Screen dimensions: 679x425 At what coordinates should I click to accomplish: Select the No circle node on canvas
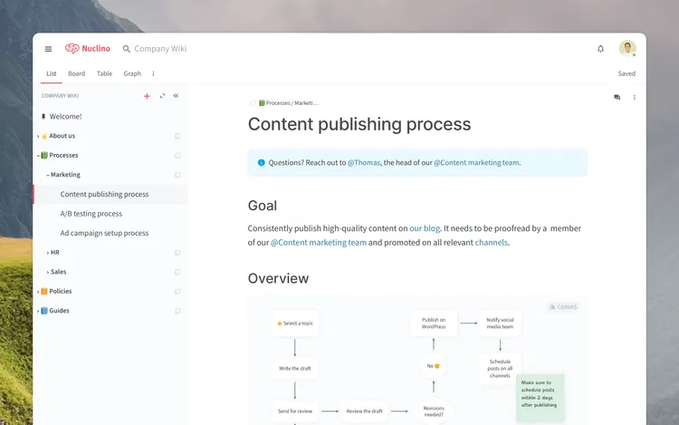(x=434, y=366)
